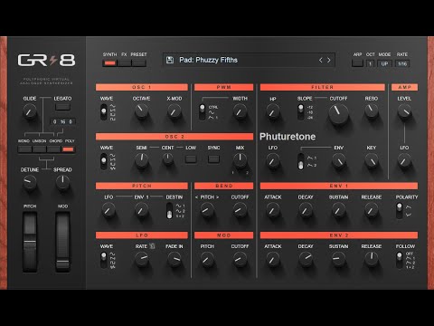This screenshot has width=434, height=326.
Task: Click the filter SLOPE switch
Action: click(300, 112)
